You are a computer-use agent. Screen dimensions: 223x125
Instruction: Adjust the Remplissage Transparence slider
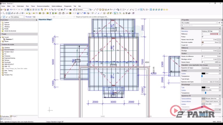pos(206,93)
